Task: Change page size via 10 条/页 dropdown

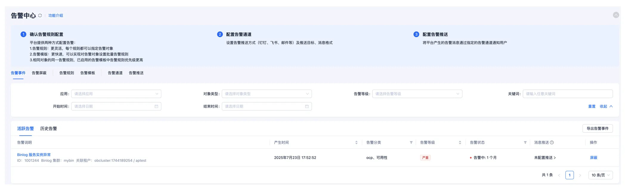Action: pyautogui.click(x=600, y=175)
